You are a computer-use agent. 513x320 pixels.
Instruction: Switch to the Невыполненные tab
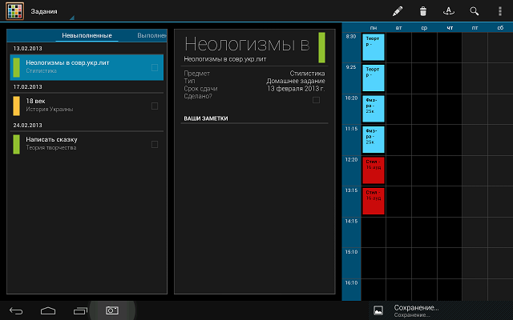coord(87,35)
